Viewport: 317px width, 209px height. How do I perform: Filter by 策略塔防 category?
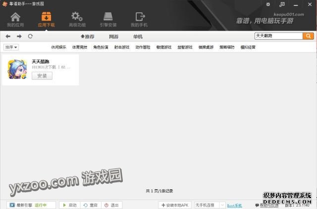(x=227, y=48)
